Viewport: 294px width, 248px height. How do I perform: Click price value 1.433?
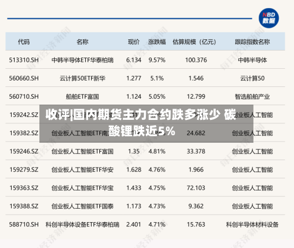tap(133, 188)
